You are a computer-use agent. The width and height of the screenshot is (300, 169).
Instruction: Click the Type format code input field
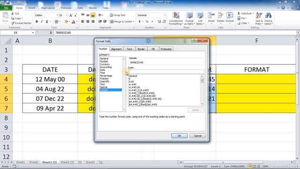pos(166,72)
